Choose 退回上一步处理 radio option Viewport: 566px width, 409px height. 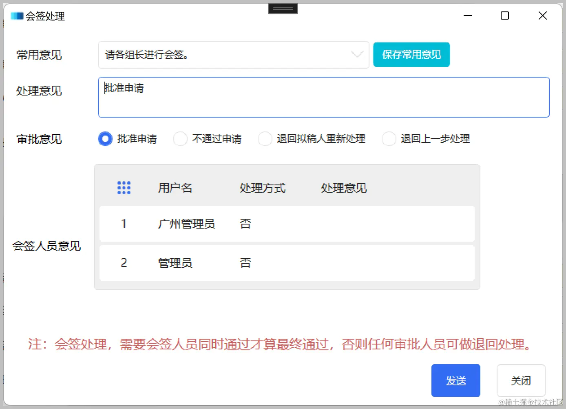point(389,139)
